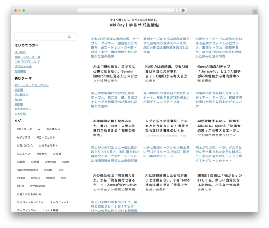Click the 窓辺の木製棚 image alt link
The height and width of the screenshot is (228, 269).
coord(114,100)
